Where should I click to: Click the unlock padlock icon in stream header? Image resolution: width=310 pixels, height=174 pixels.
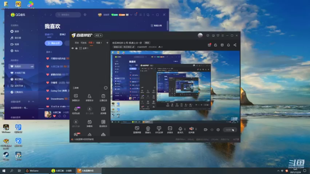point(215,45)
